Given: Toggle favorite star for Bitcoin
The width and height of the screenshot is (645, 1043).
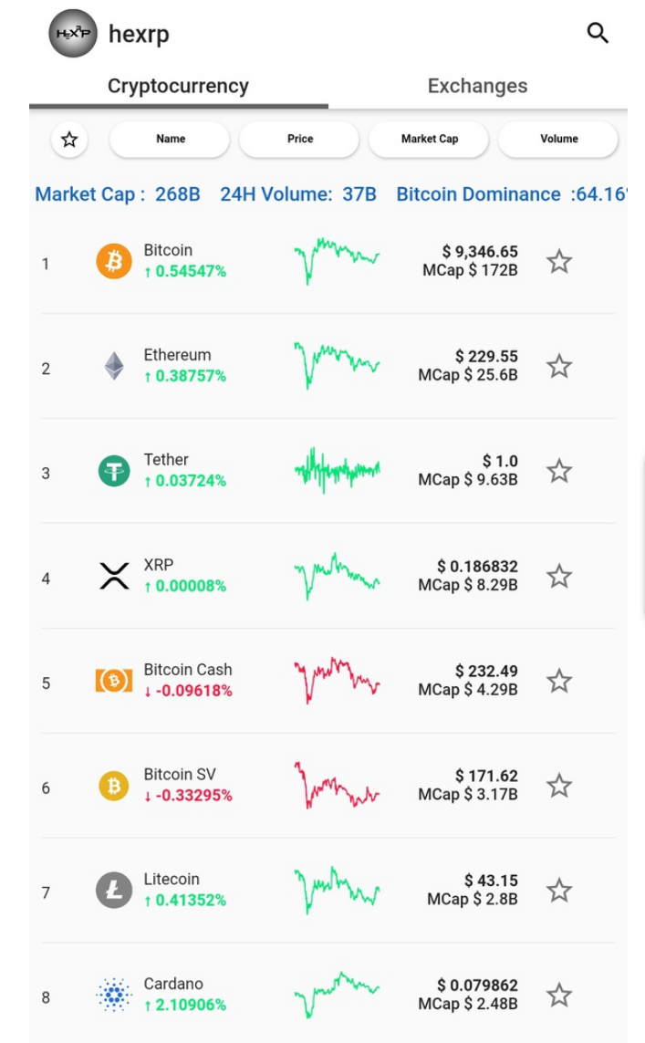Looking at the screenshot, I should click(559, 261).
